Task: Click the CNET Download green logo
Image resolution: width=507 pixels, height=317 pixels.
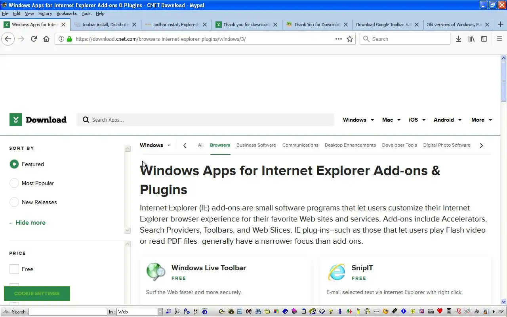Action: click(x=38, y=120)
